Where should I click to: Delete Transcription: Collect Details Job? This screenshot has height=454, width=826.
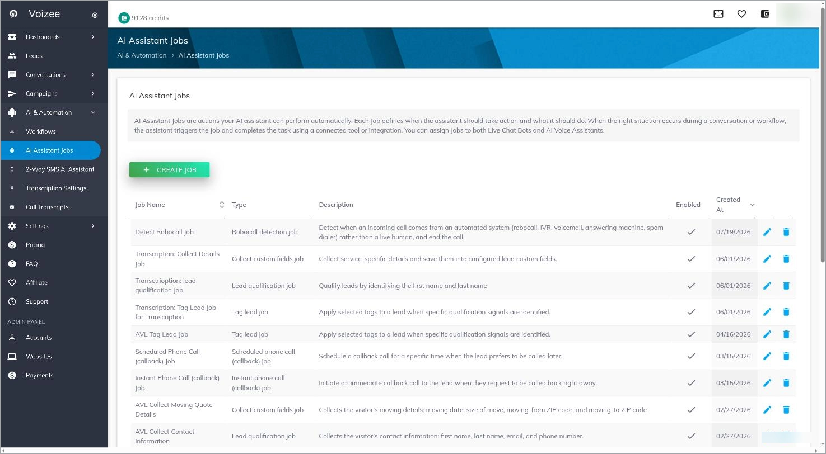point(786,259)
